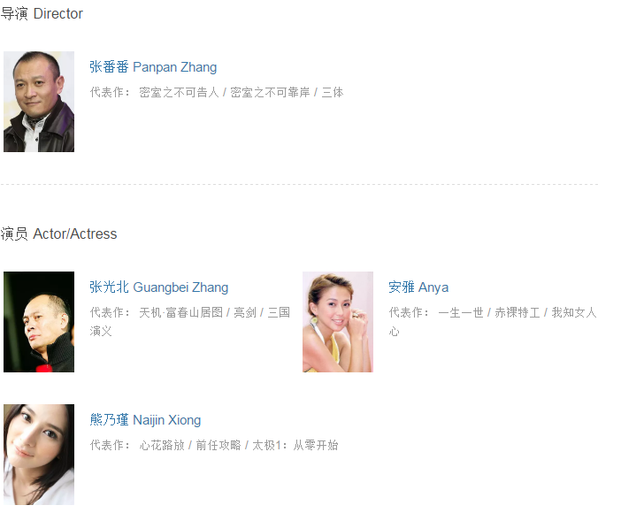Open the work 一生一世
Image resolution: width=621 pixels, height=513 pixels.
461,312
